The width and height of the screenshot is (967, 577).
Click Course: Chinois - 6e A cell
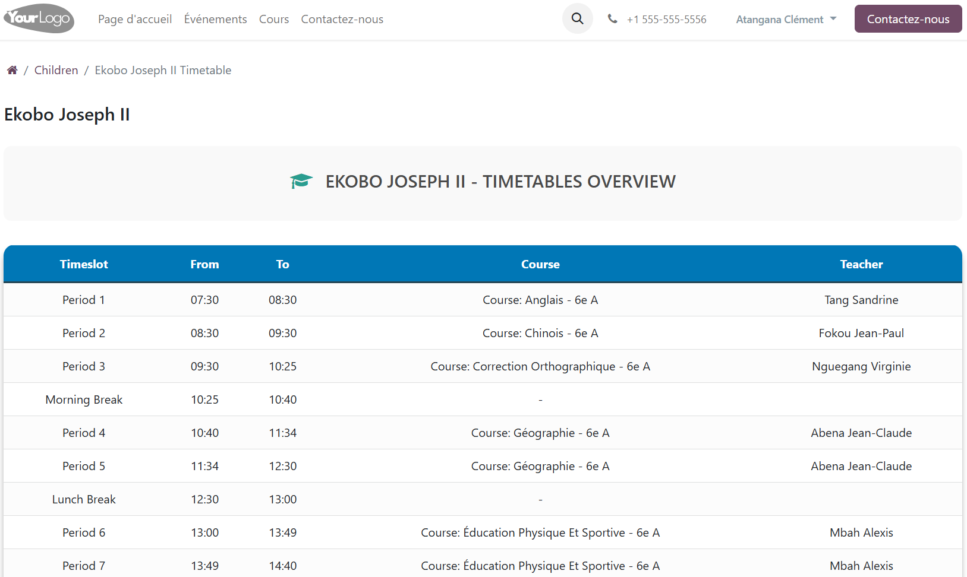click(x=540, y=333)
